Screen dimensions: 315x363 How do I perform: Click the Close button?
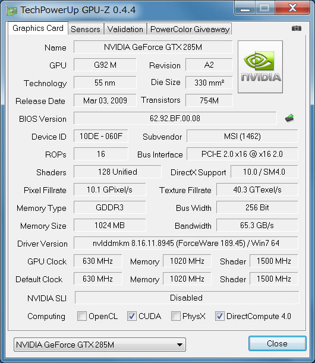click(x=277, y=343)
